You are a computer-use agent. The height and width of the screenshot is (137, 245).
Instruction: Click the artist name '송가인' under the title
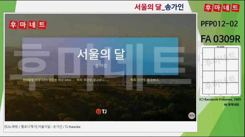(101, 66)
